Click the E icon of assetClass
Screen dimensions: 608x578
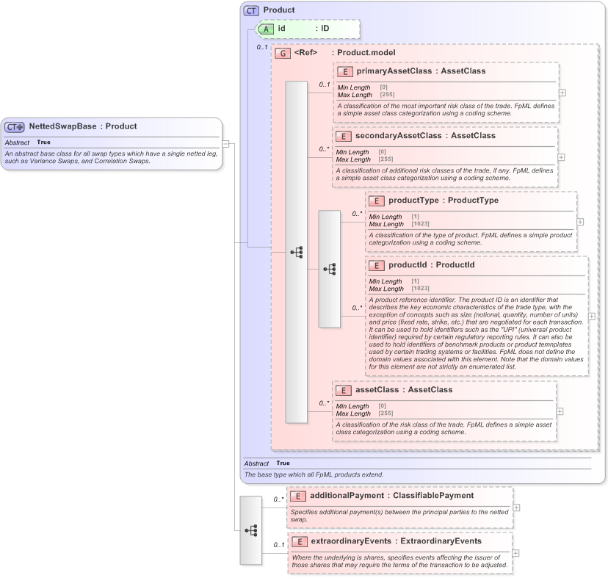[344, 391]
